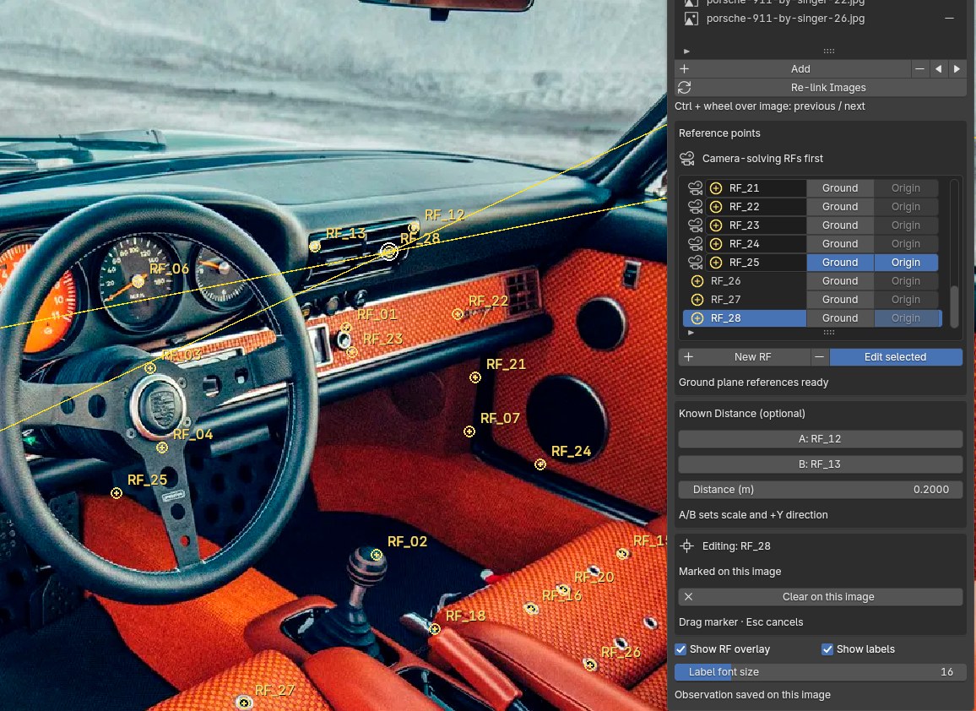Select the RF_28 row name in the list
The width and height of the screenshot is (976, 711).
tap(726, 318)
